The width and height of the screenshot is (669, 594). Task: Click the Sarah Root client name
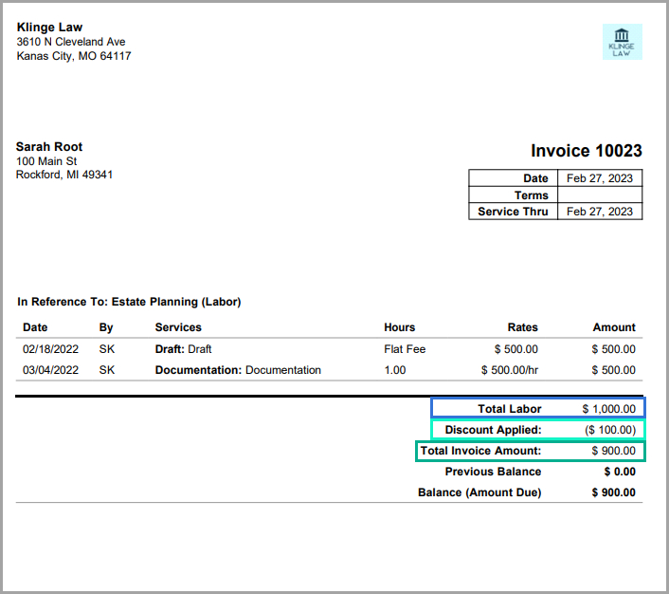[49, 147]
